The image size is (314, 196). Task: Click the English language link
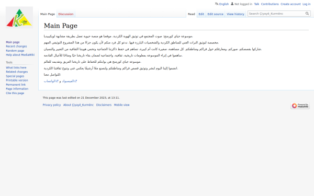(x=223, y=4)
